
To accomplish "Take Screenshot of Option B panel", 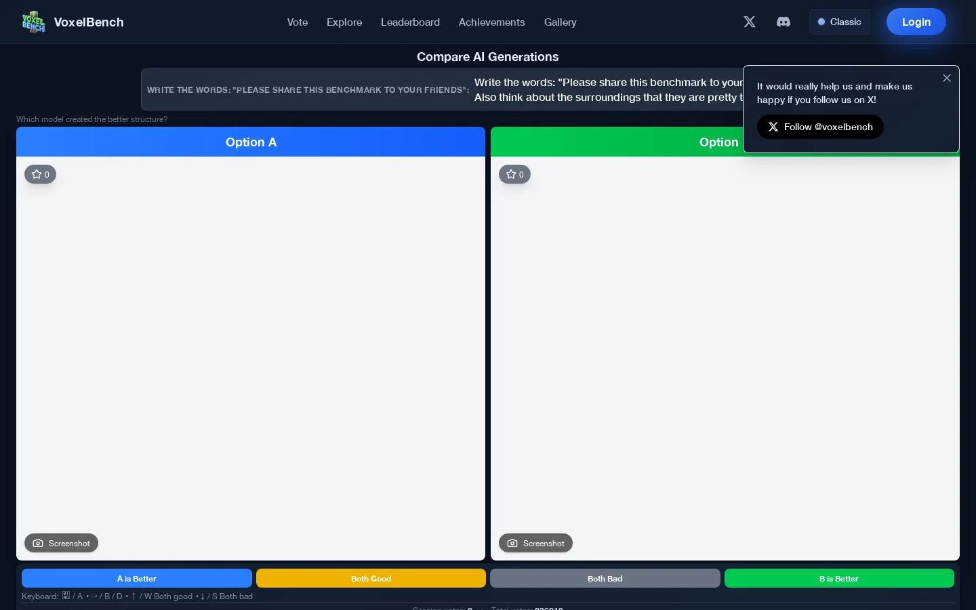I will tap(536, 543).
